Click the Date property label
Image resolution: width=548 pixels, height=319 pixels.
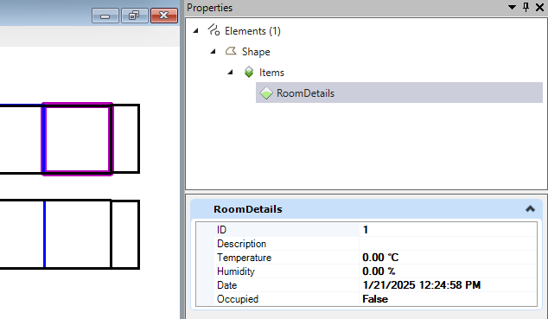(226, 285)
